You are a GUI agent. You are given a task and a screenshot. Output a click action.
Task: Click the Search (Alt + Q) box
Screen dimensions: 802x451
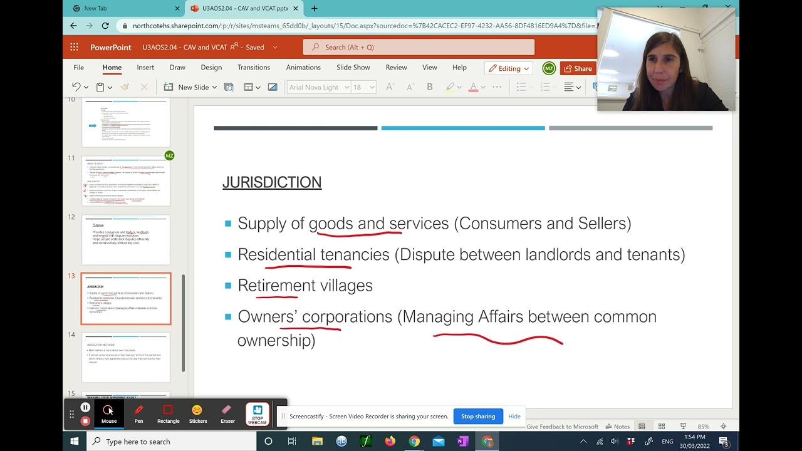[419, 47]
